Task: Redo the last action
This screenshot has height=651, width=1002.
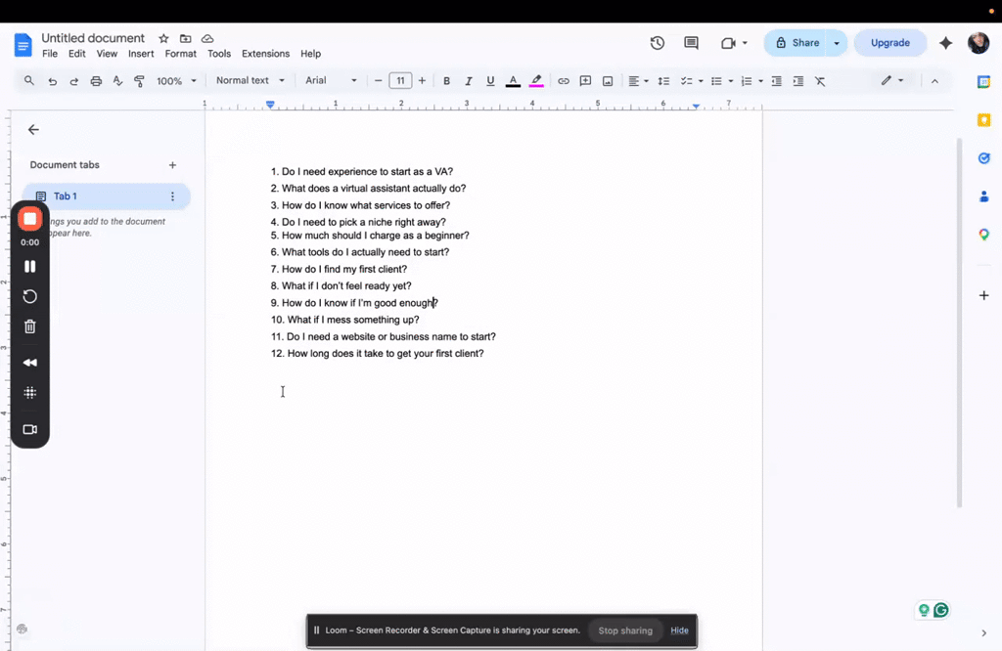Action: (74, 81)
